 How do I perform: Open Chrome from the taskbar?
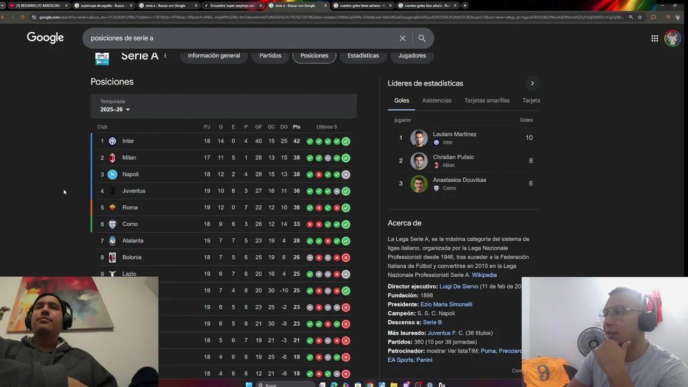pyautogui.click(x=370, y=385)
